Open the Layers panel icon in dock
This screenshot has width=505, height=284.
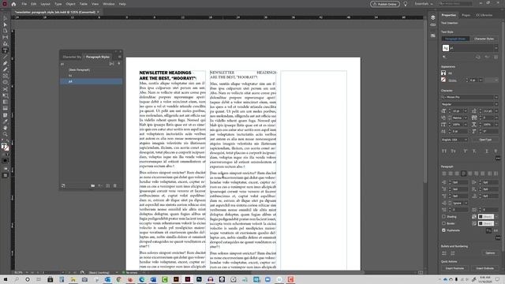point(433,17)
